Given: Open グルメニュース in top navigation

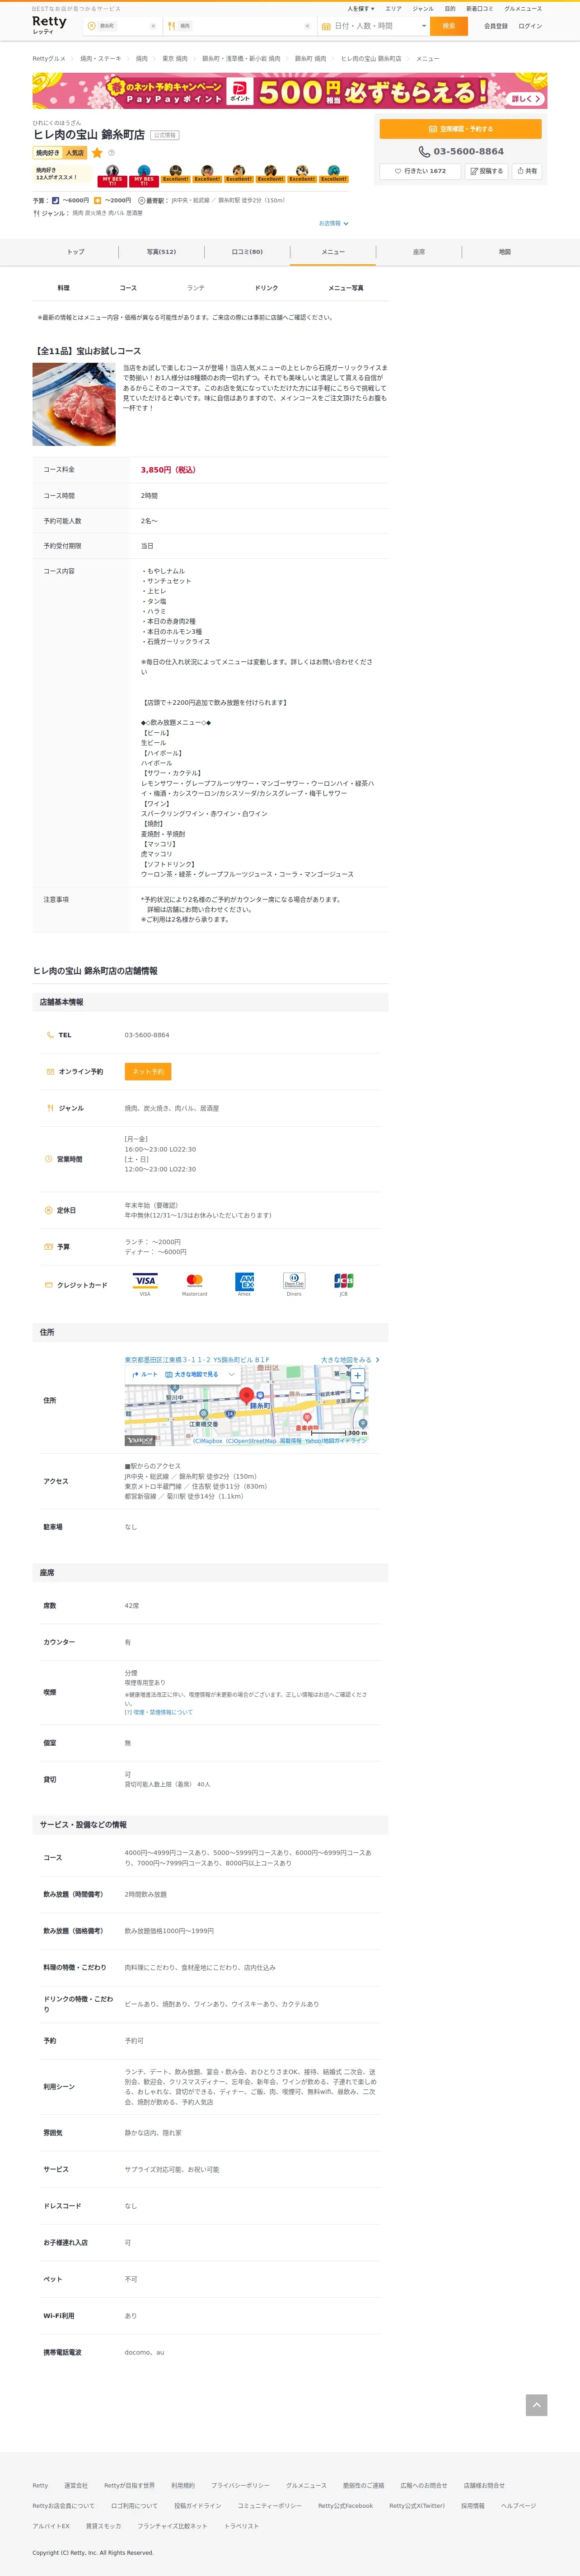Looking at the screenshot, I should pos(523,9).
